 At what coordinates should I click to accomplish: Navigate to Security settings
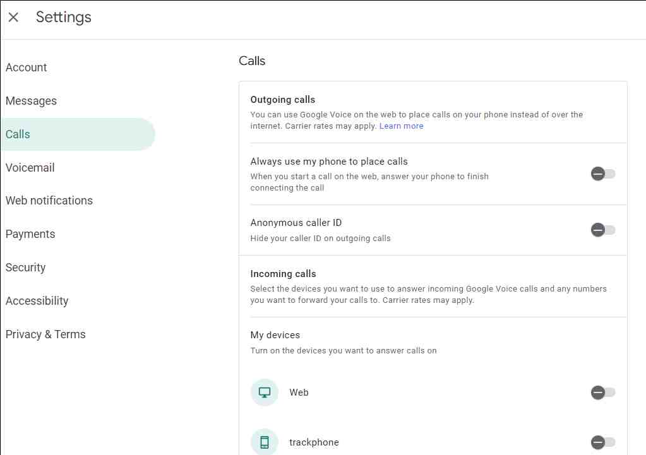pyautogui.click(x=25, y=268)
